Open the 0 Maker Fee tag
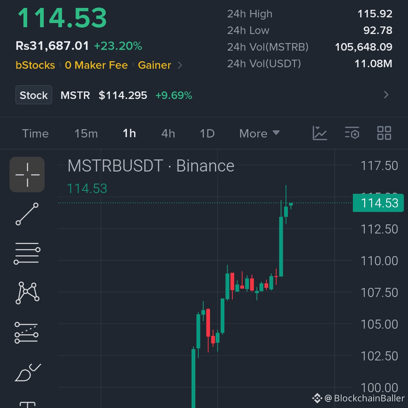Viewport: 408px width, 408px height. tap(96, 65)
